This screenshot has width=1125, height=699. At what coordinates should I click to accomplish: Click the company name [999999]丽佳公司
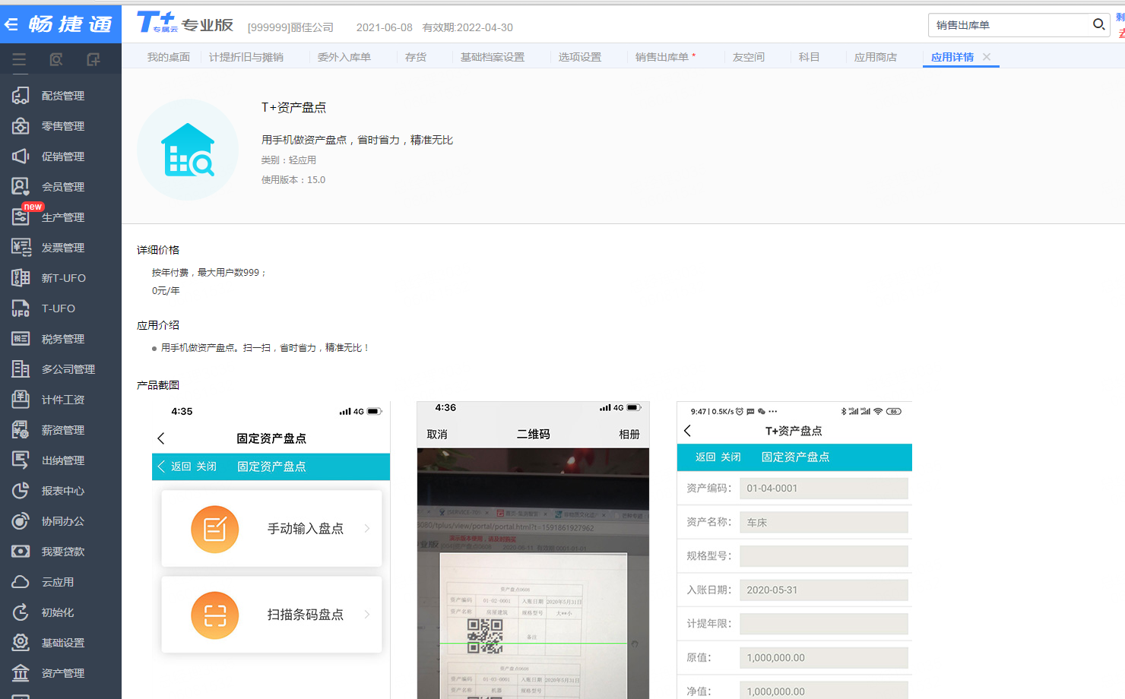(x=290, y=27)
